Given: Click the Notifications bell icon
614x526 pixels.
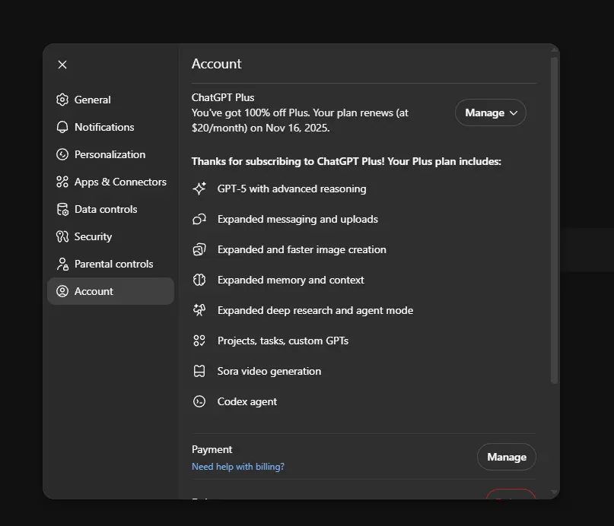Looking at the screenshot, I should [x=62, y=127].
